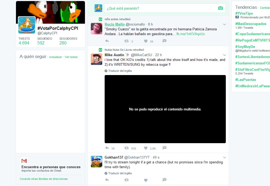The height and width of the screenshot is (186, 270).
Task: Like Gokhan137's tweet
Action: point(145,180)
